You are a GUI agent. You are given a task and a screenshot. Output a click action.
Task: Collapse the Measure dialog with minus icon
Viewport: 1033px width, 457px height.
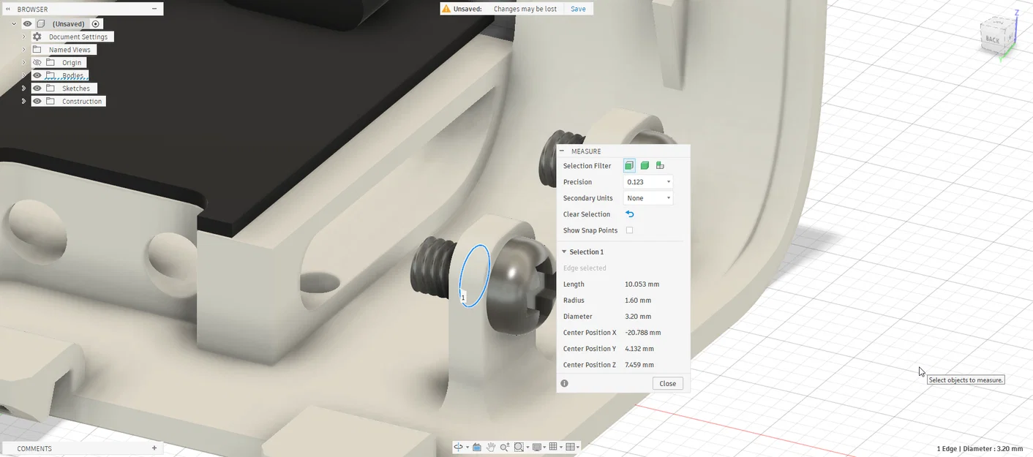click(562, 151)
